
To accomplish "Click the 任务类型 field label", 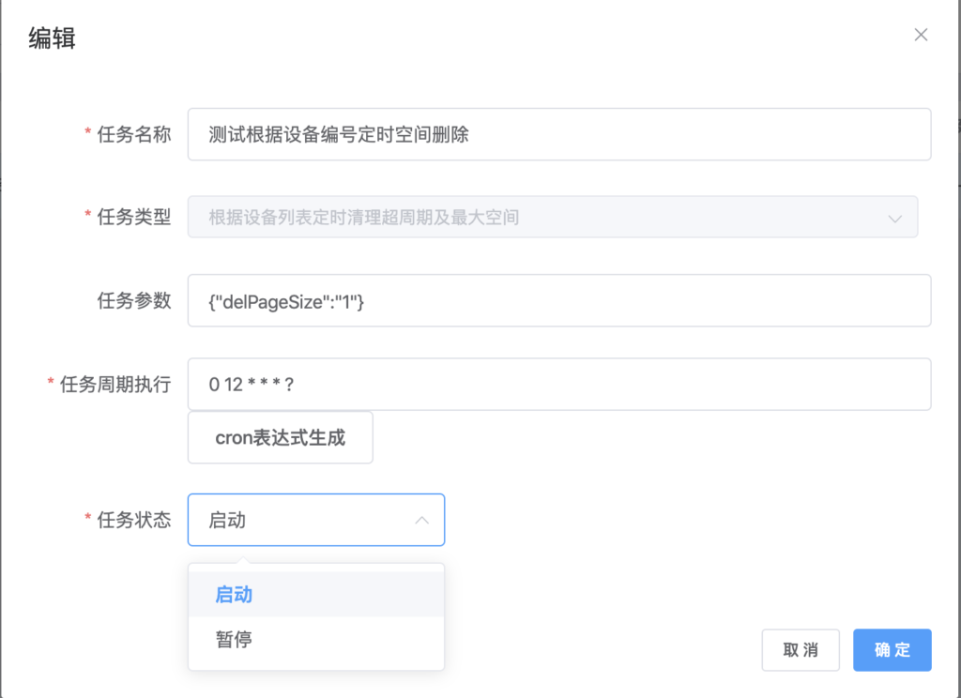I will point(134,218).
